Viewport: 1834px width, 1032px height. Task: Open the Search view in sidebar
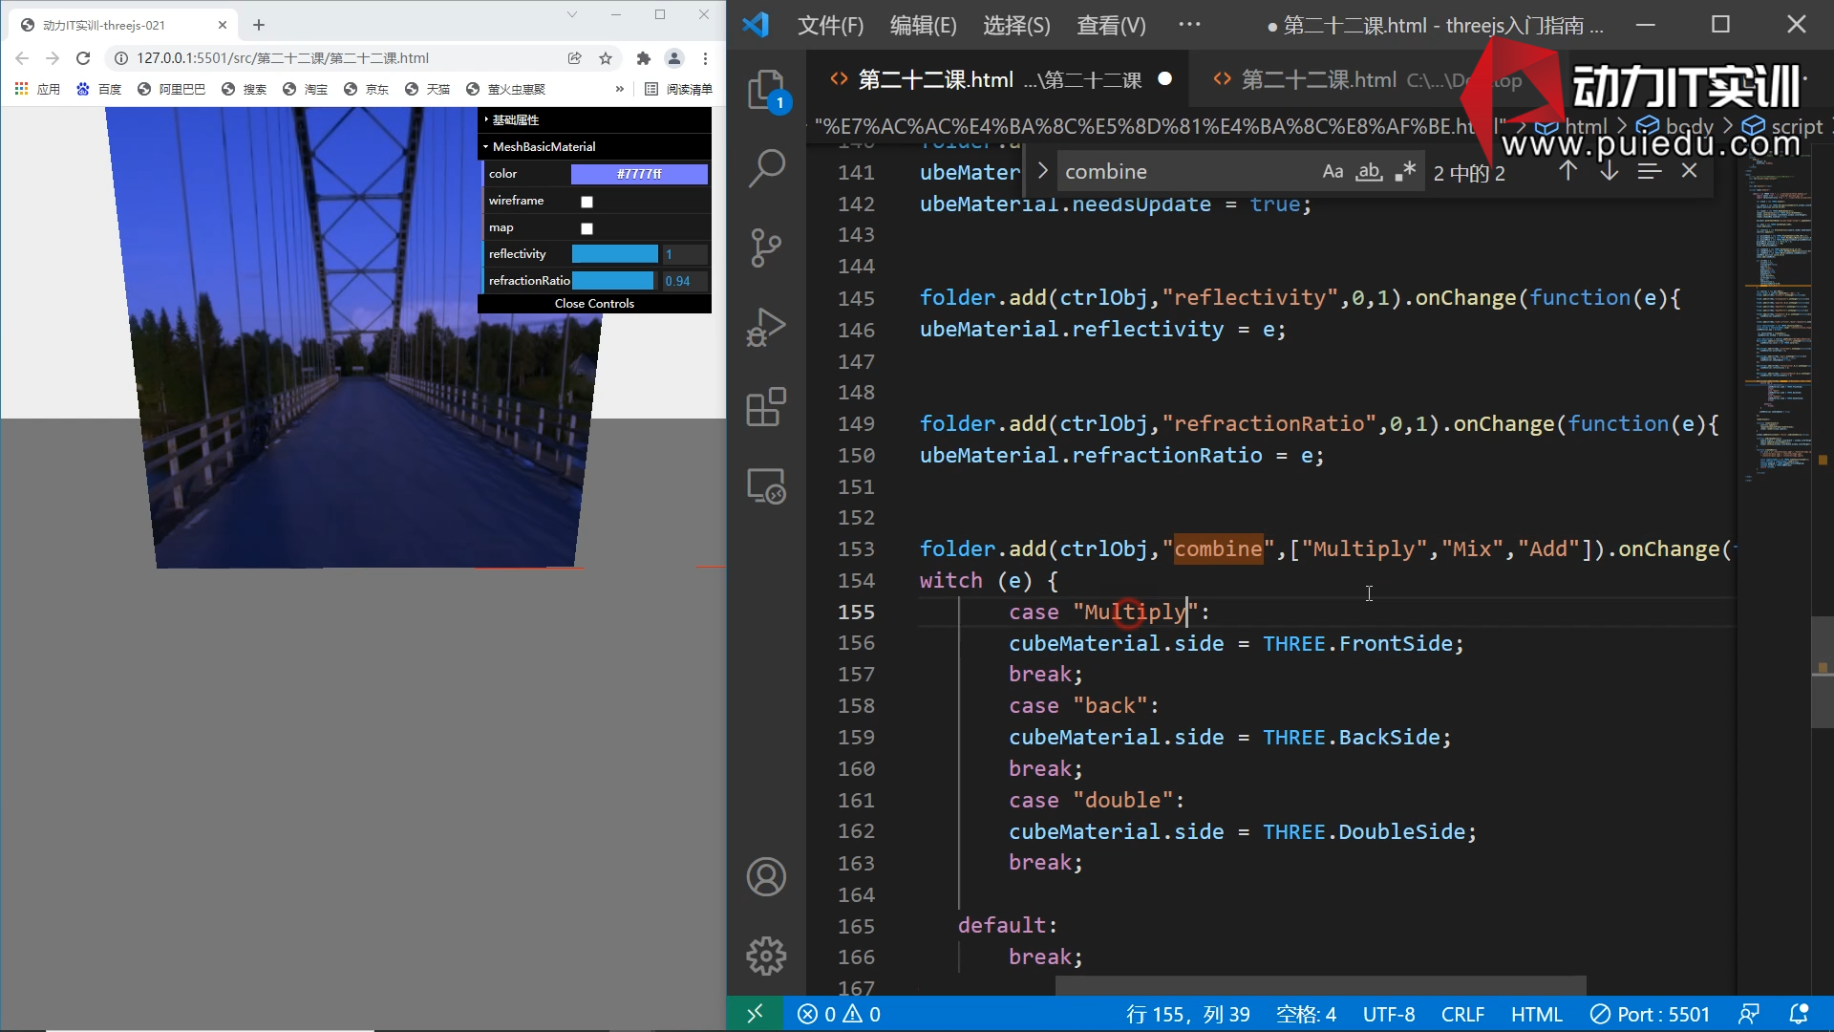coord(767,169)
